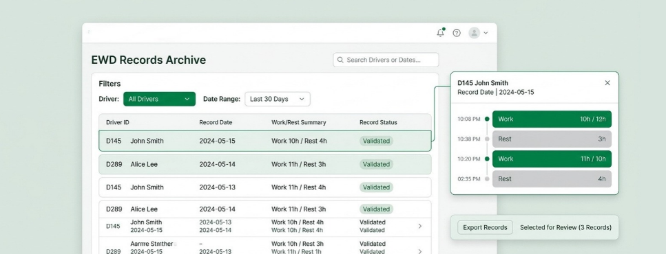Click the 10:38 PM timeline dot
The height and width of the screenshot is (254, 666).
click(487, 139)
